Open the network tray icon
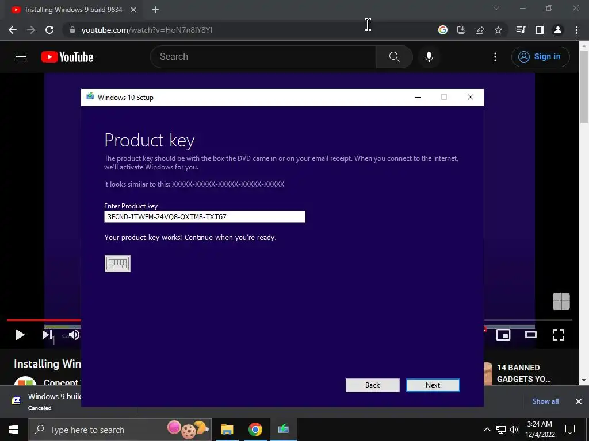Viewport: 589px width, 441px height. (501, 430)
